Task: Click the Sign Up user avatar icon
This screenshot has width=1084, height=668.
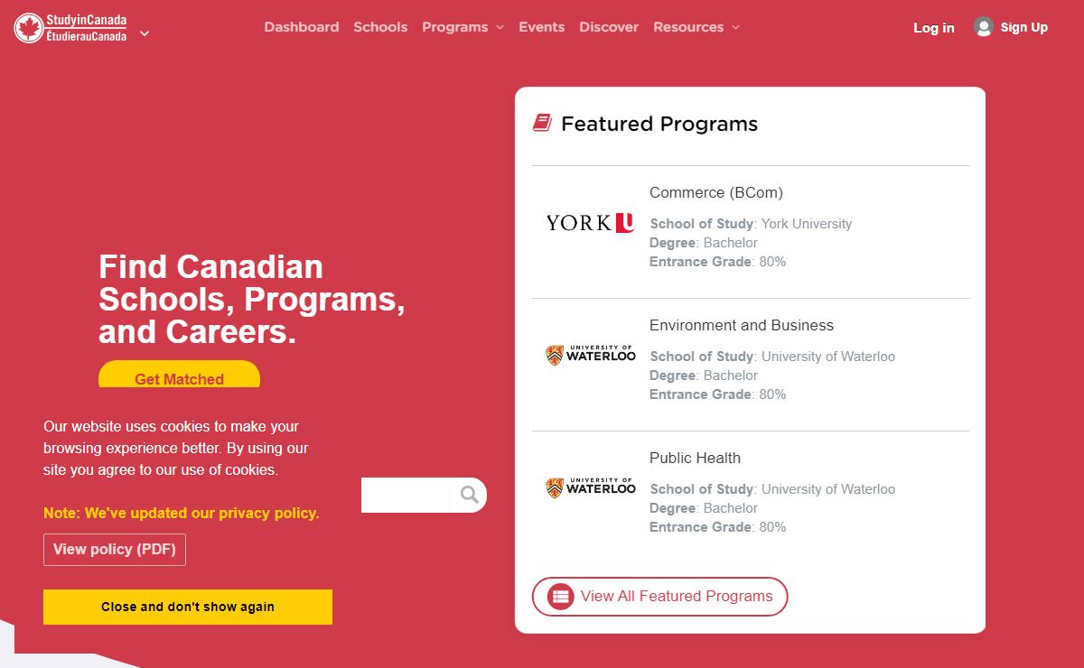Action: click(984, 27)
